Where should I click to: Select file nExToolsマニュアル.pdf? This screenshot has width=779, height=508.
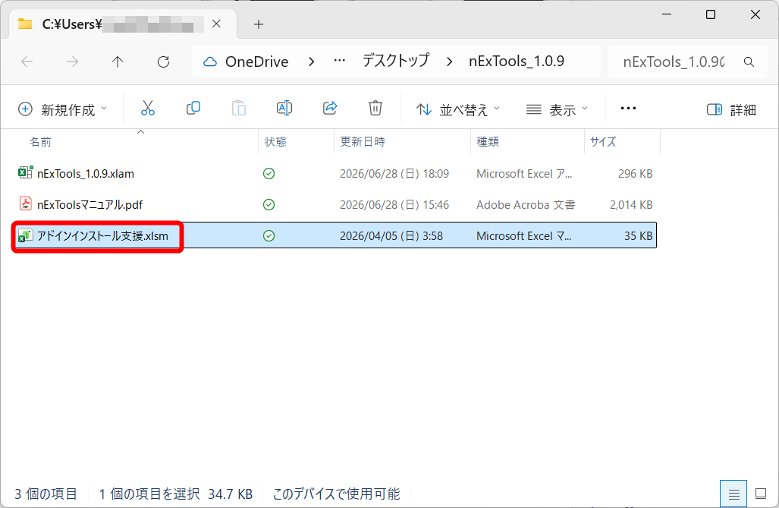(90, 204)
